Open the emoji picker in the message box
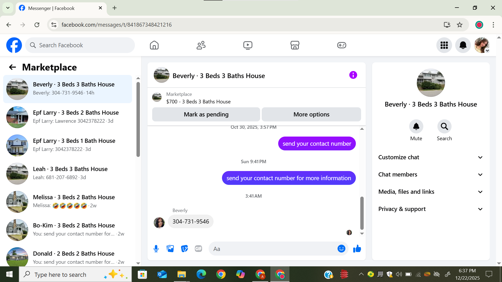The image size is (502, 282). (x=341, y=249)
